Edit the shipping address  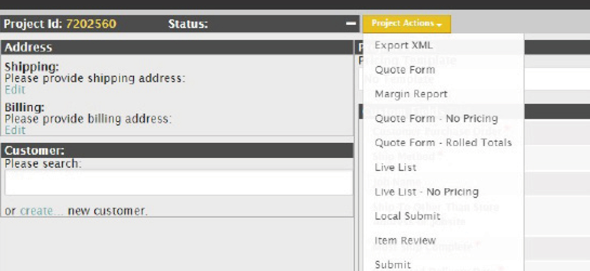pyautogui.click(x=15, y=90)
